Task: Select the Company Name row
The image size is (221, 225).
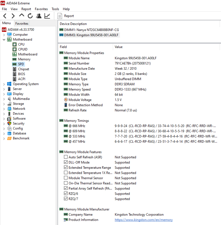Action: click(114, 215)
